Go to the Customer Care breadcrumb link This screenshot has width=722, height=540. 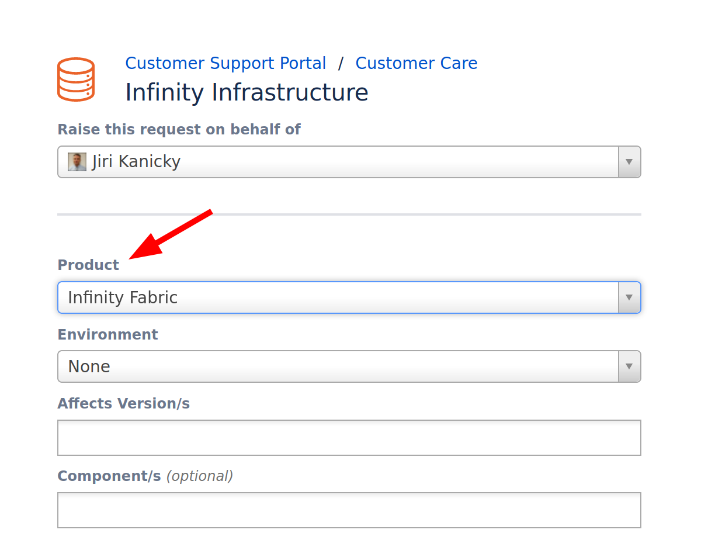pyautogui.click(x=416, y=63)
